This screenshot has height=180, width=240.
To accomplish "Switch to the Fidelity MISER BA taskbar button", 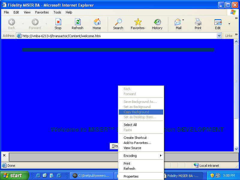I will pos(183,175).
